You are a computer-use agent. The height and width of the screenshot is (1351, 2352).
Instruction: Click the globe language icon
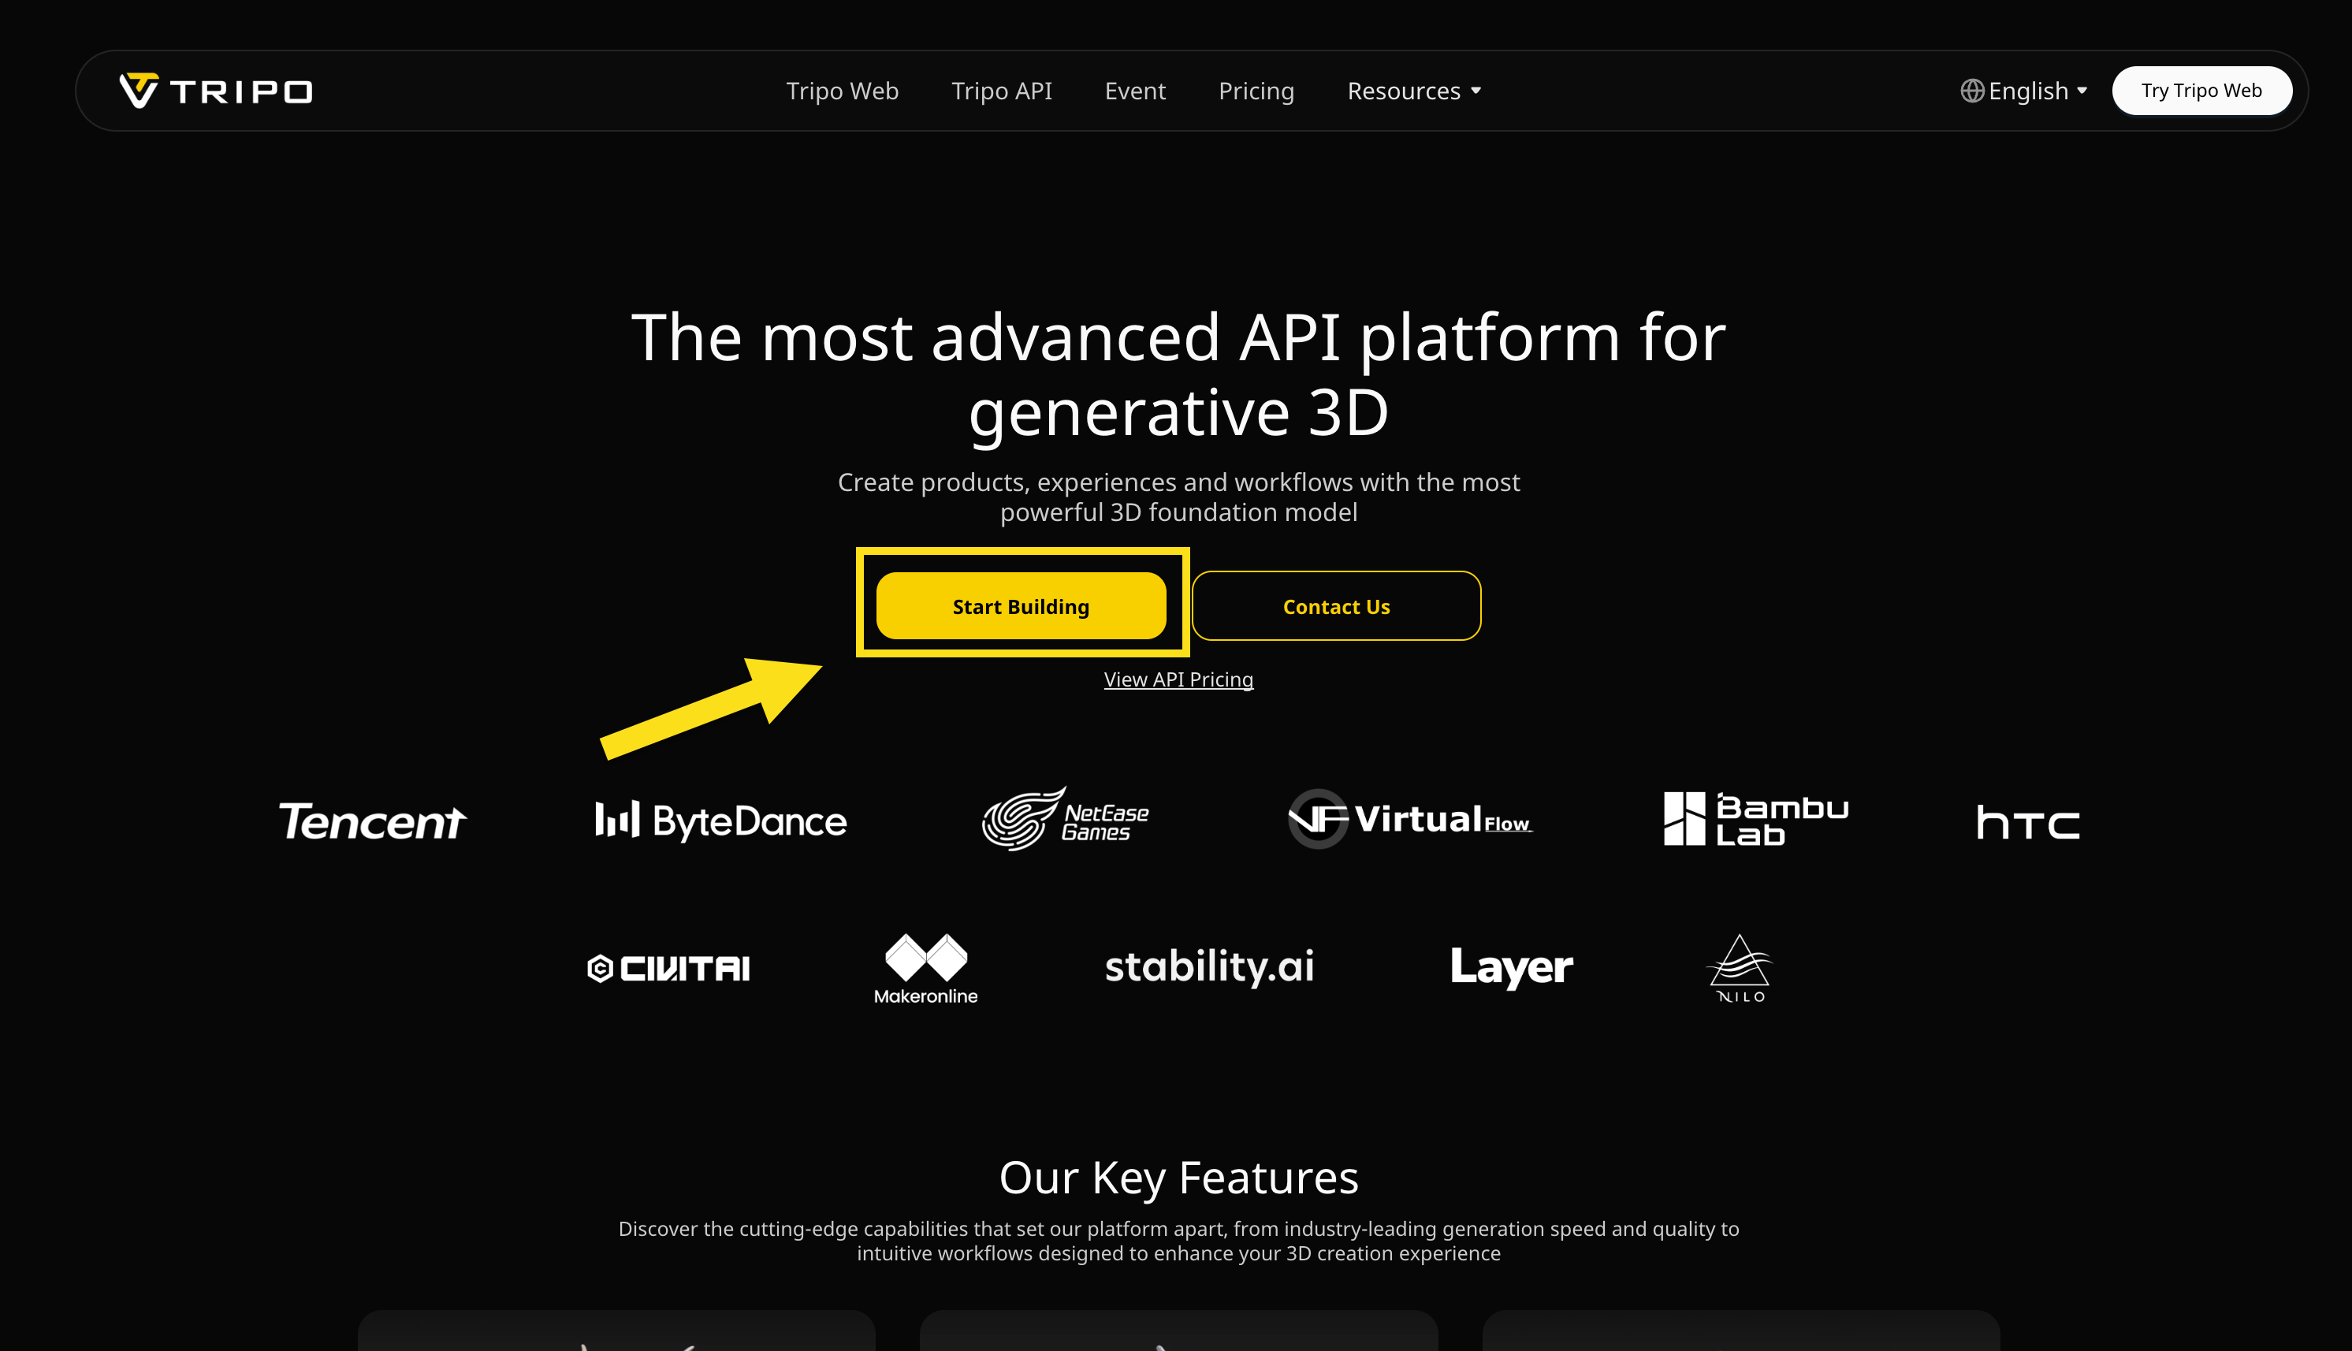coord(1971,91)
